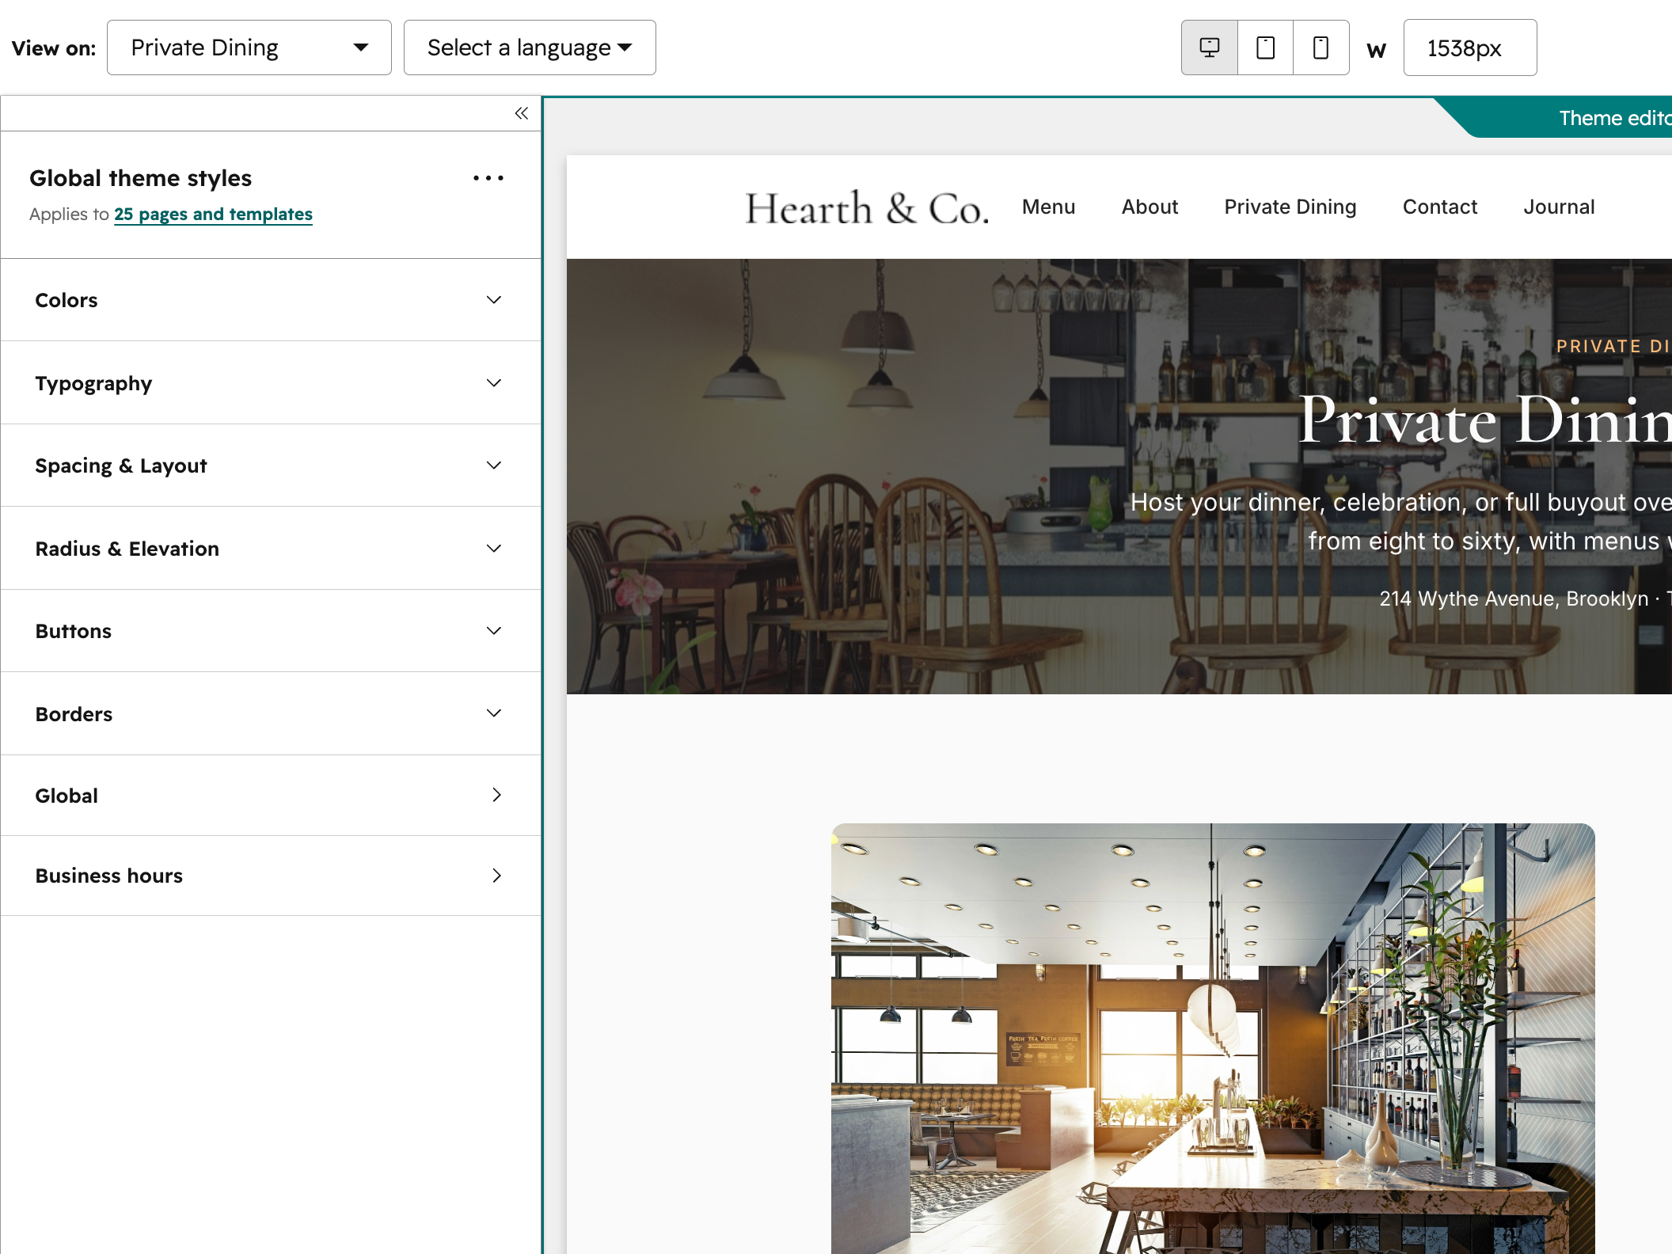The width and height of the screenshot is (1672, 1254).
Task: Open Global settings arrow
Action: (496, 795)
